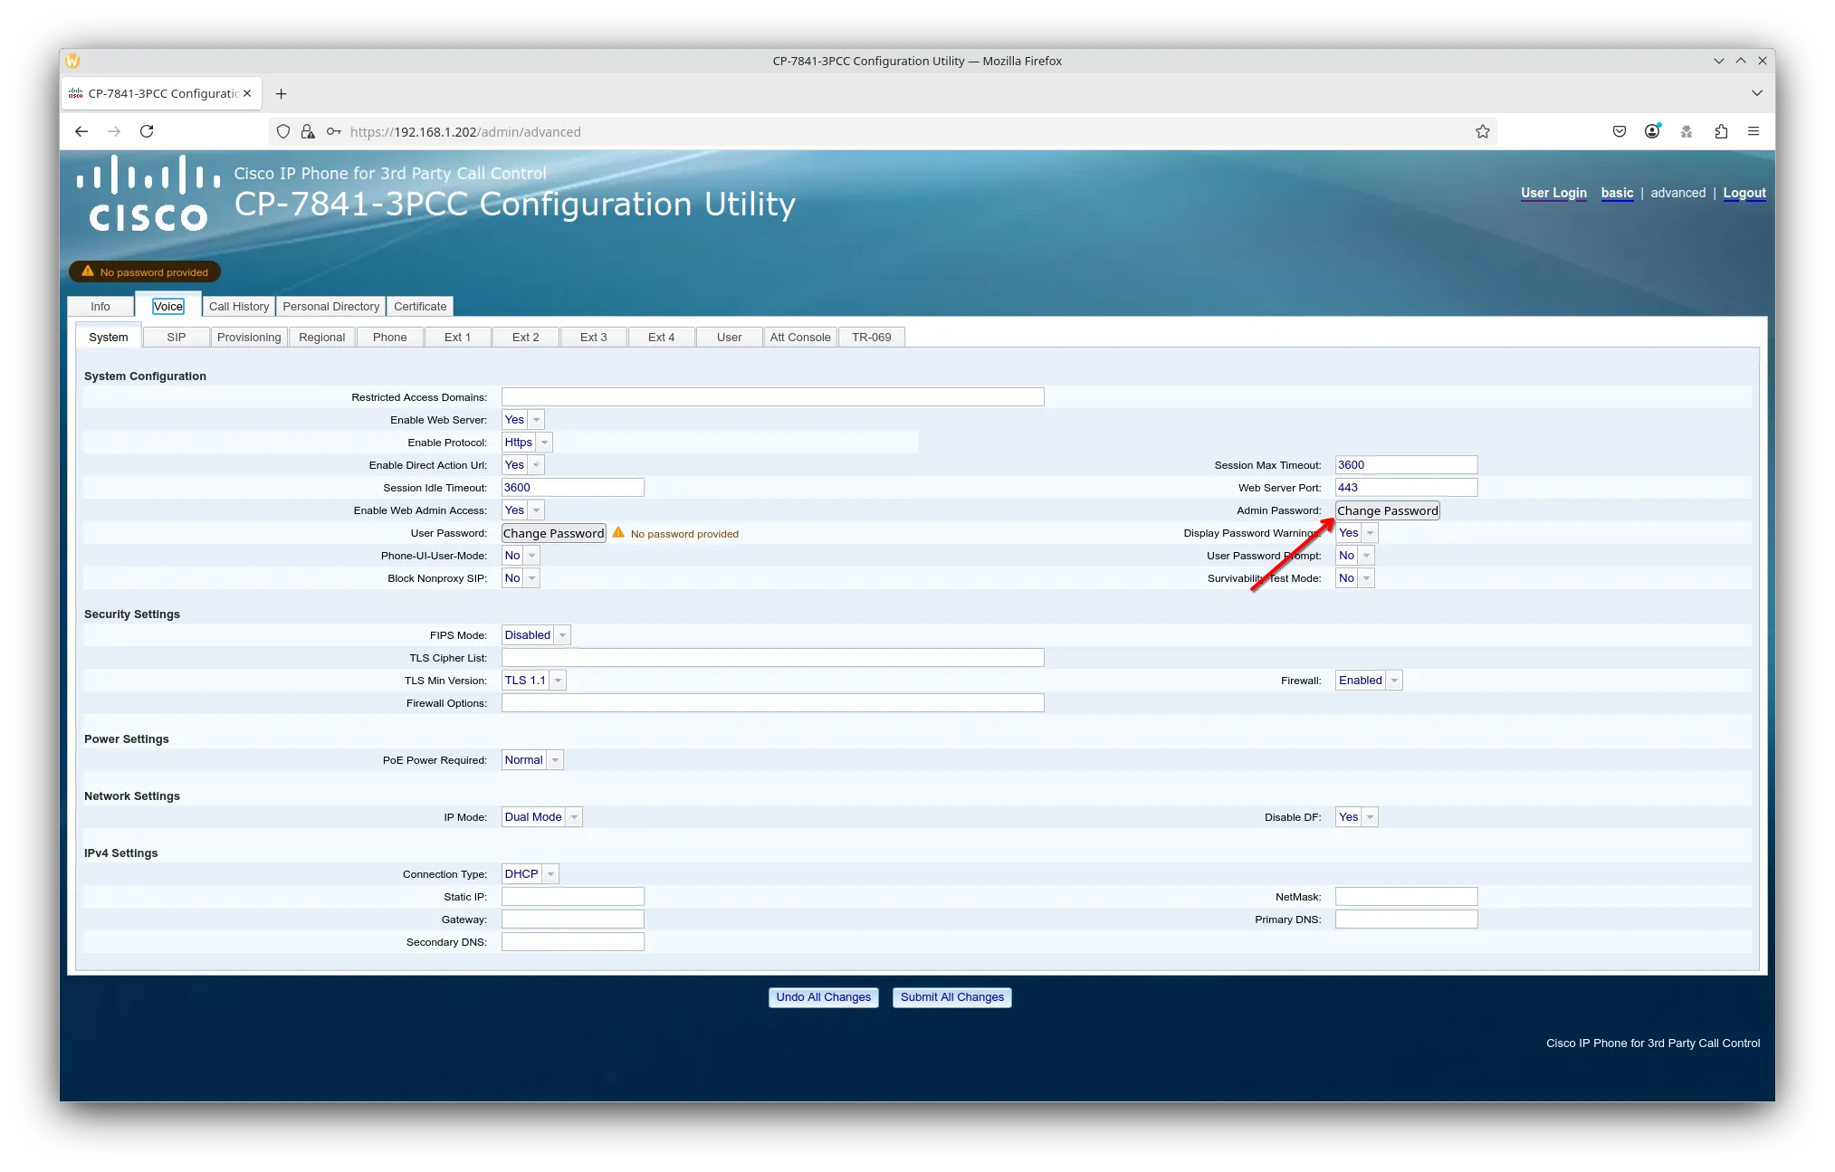The image size is (1835, 1172).
Task: Open User Password Prompt dropdown
Action: click(x=1354, y=555)
